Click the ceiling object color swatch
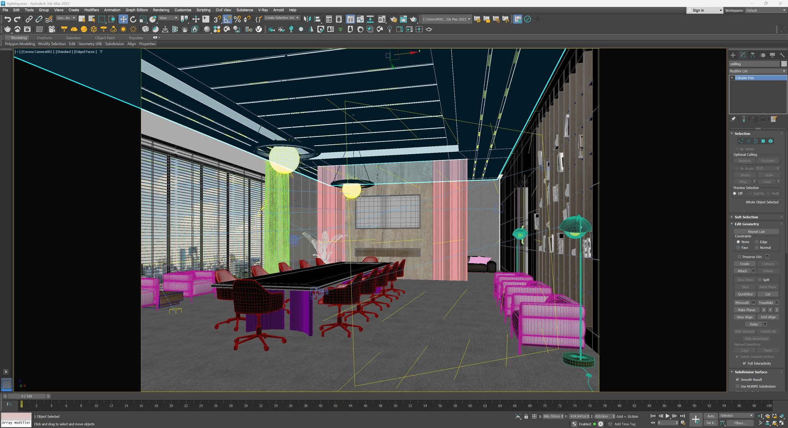Image resolution: width=788 pixels, height=428 pixels. [x=784, y=64]
